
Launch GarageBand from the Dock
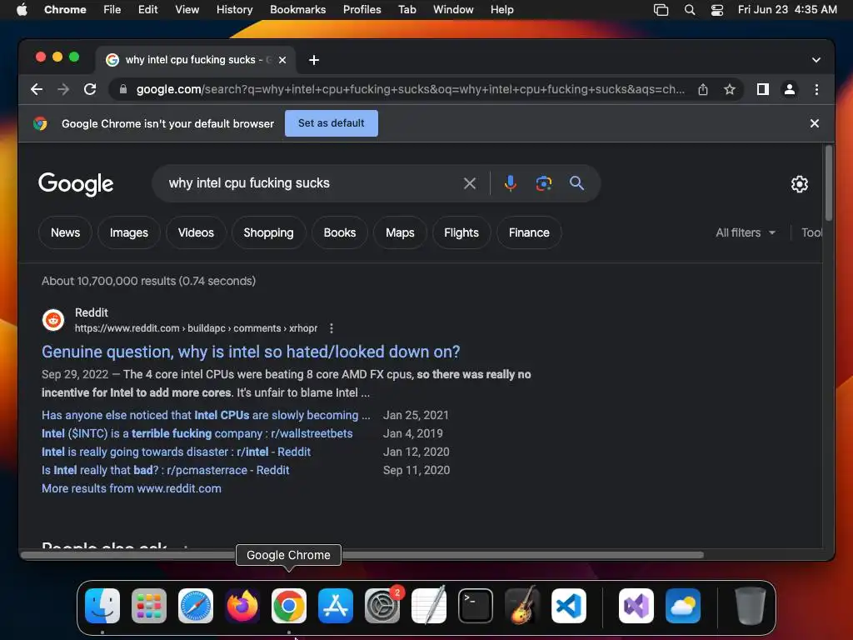point(521,605)
